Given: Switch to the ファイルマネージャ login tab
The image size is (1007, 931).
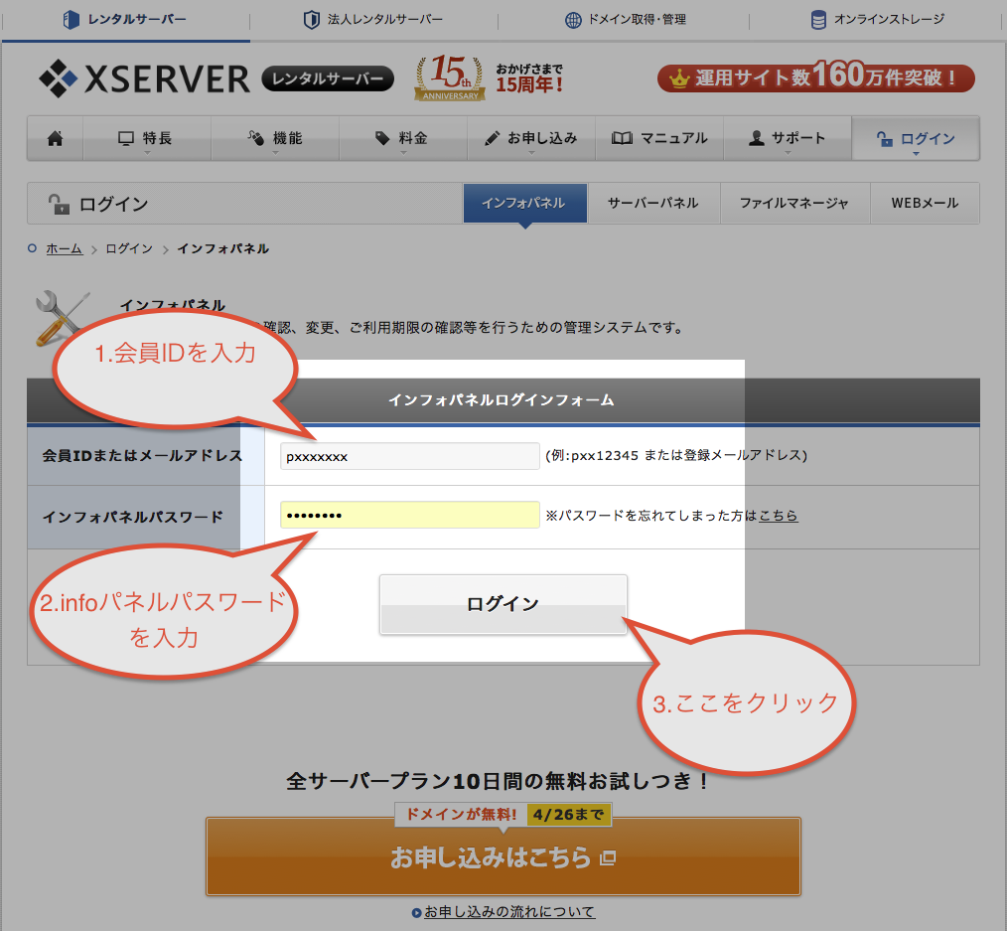Looking at the screenshot, I should coord(794,203).
